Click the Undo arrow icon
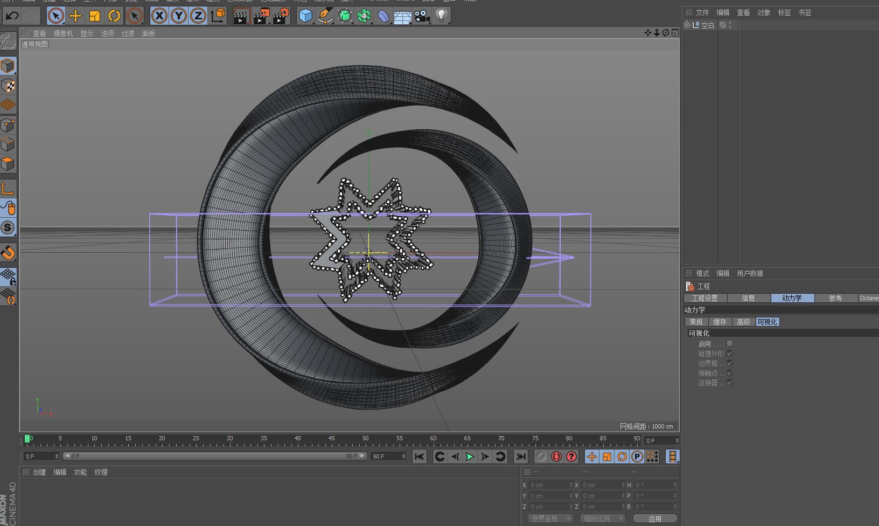This screenshot has width=879, height=526. [12, 16]
